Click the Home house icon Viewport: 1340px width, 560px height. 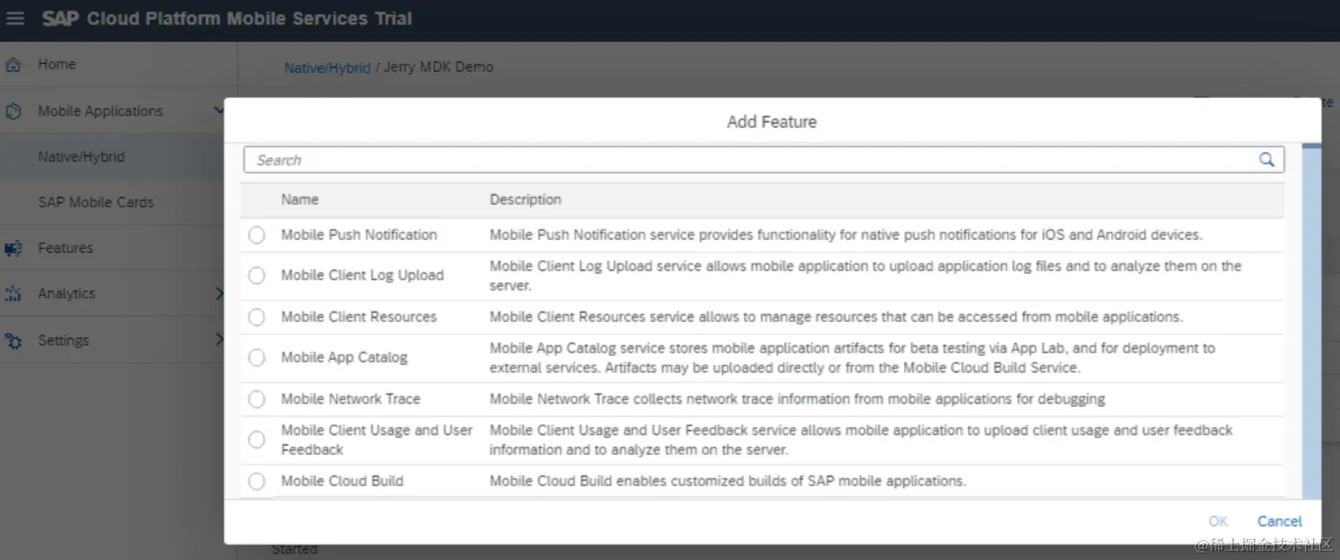[13, 65]
